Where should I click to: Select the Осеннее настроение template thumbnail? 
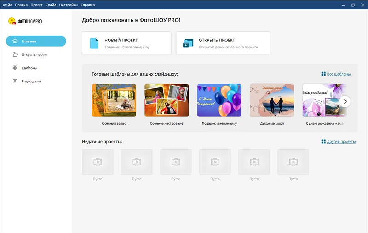pyautogui.click(x=167, y=100)
